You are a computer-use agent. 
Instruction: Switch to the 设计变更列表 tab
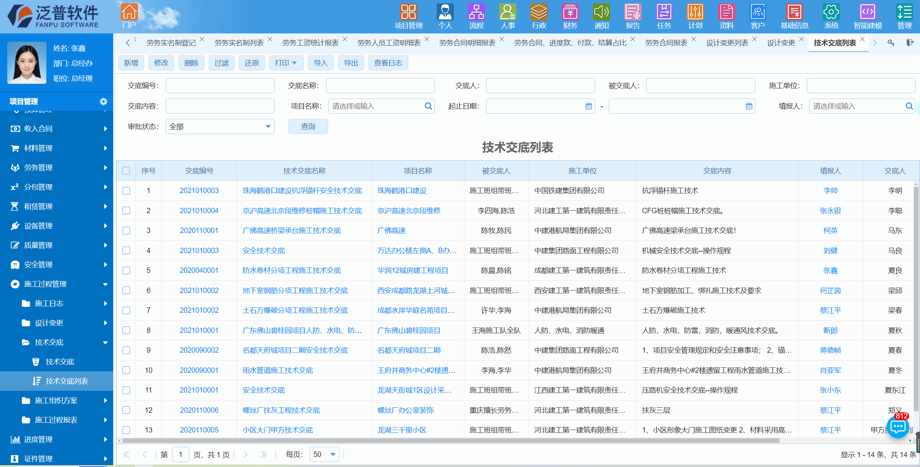point(727,43)
